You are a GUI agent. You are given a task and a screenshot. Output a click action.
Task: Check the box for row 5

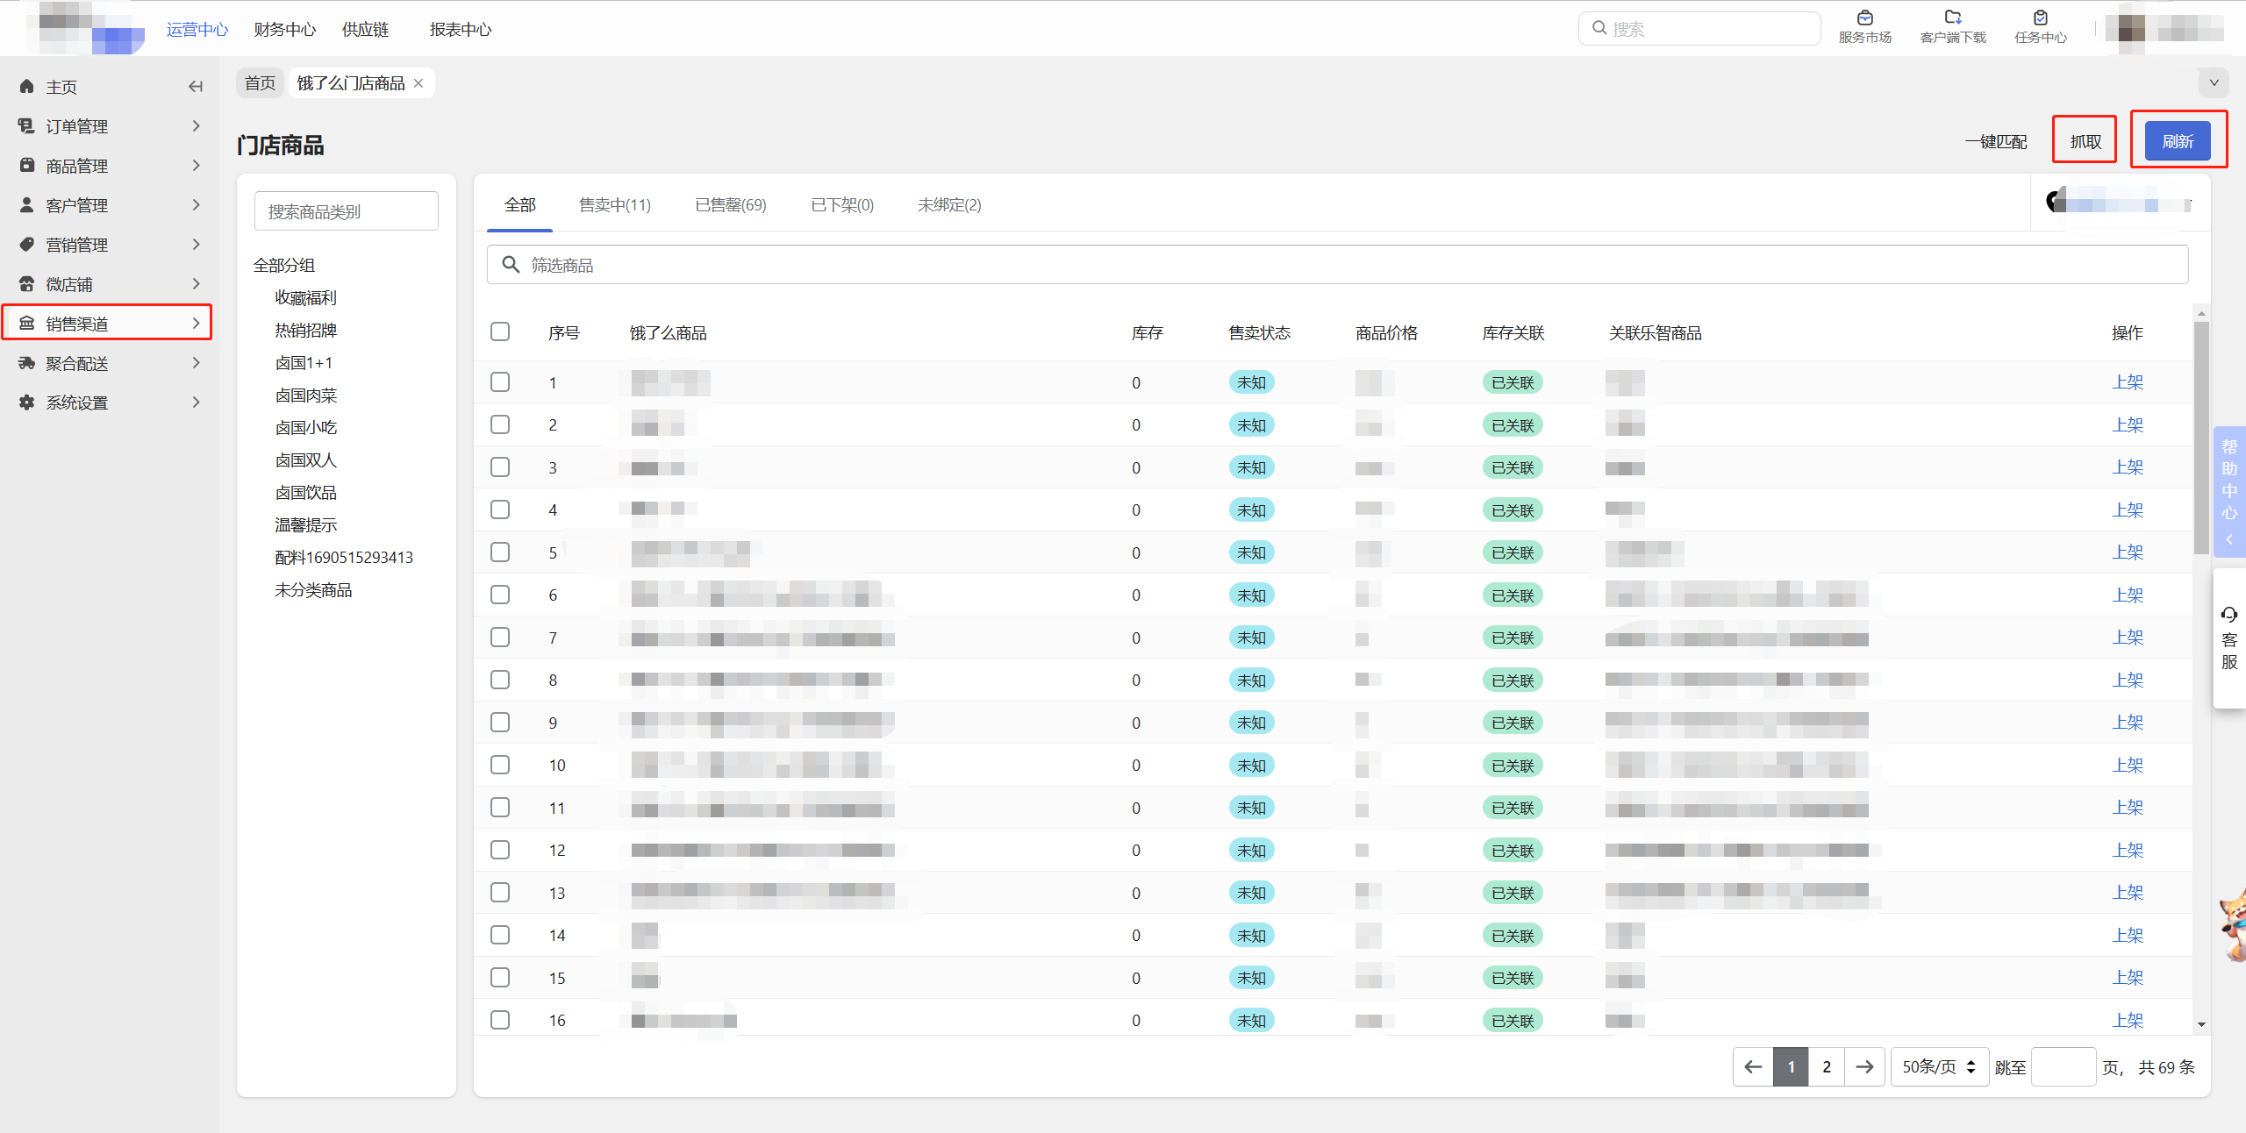click(500, 552)
